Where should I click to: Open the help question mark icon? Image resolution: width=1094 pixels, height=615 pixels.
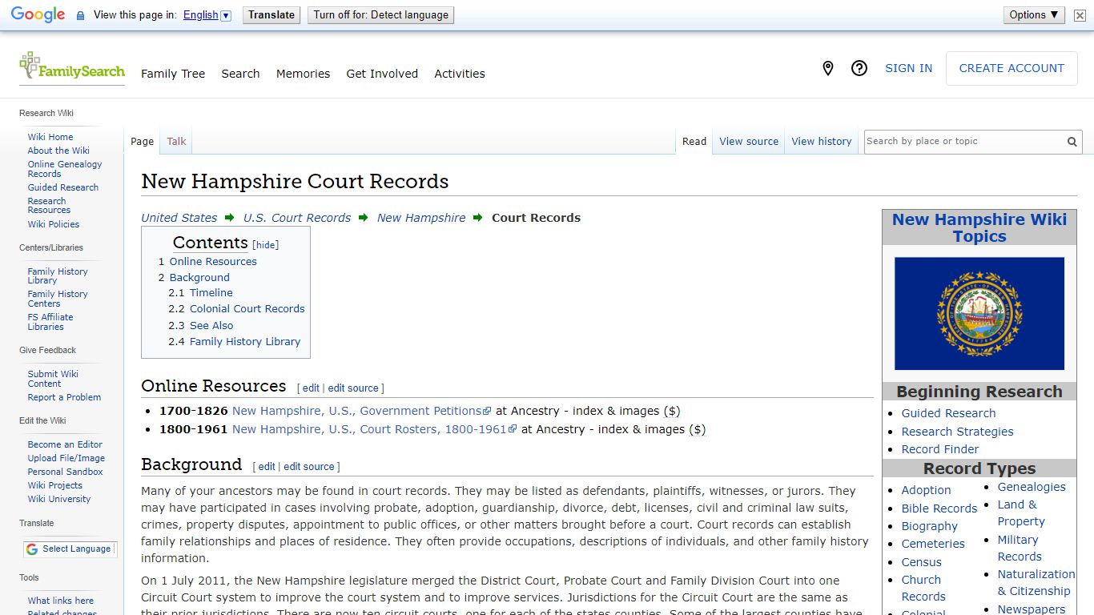[859, 69]
